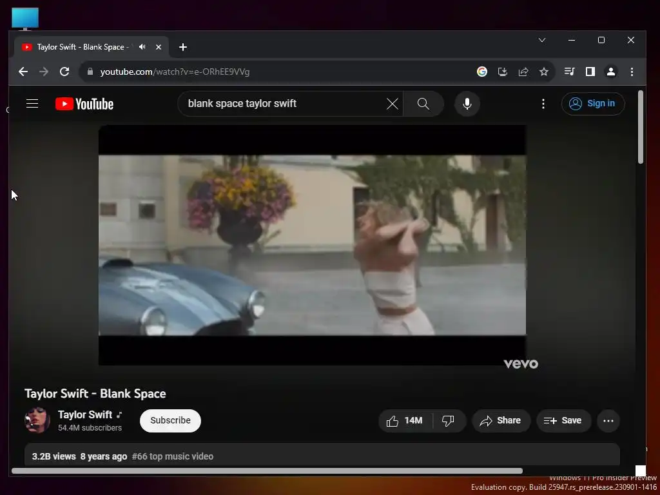Click the Share button
Image resolution: width=660 pixels, height=495 pixels.
pyautogui.click(x=501, y=420)
